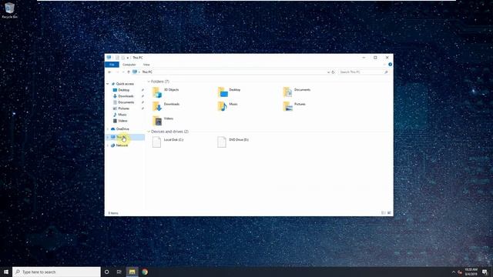Show hidden system tray icons
The width and height of the screenshot is (493, 277).
pyautogui.click(x=454, y=272)
